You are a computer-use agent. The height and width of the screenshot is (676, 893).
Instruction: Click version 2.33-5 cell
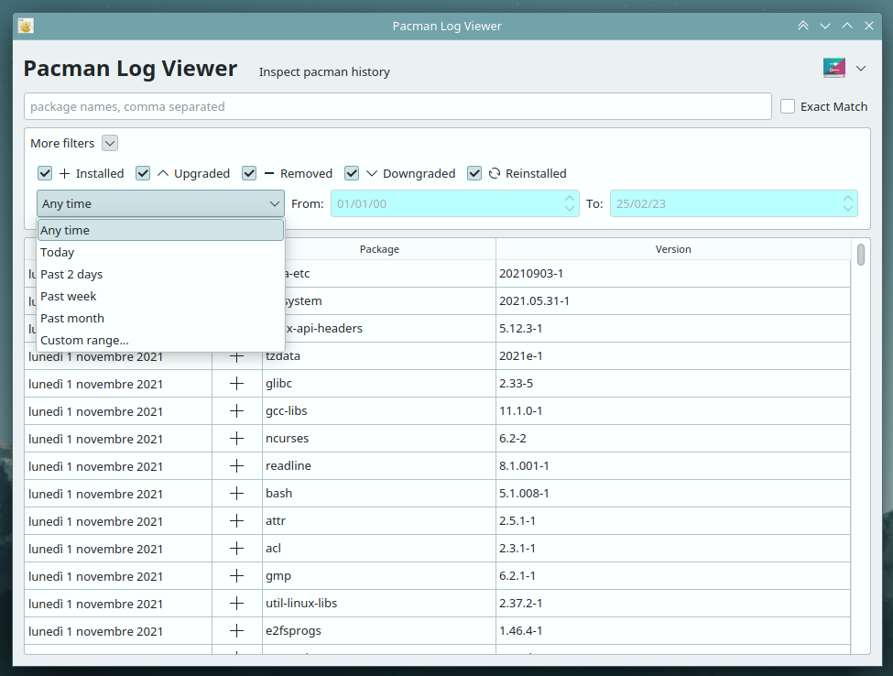point(673,383)
